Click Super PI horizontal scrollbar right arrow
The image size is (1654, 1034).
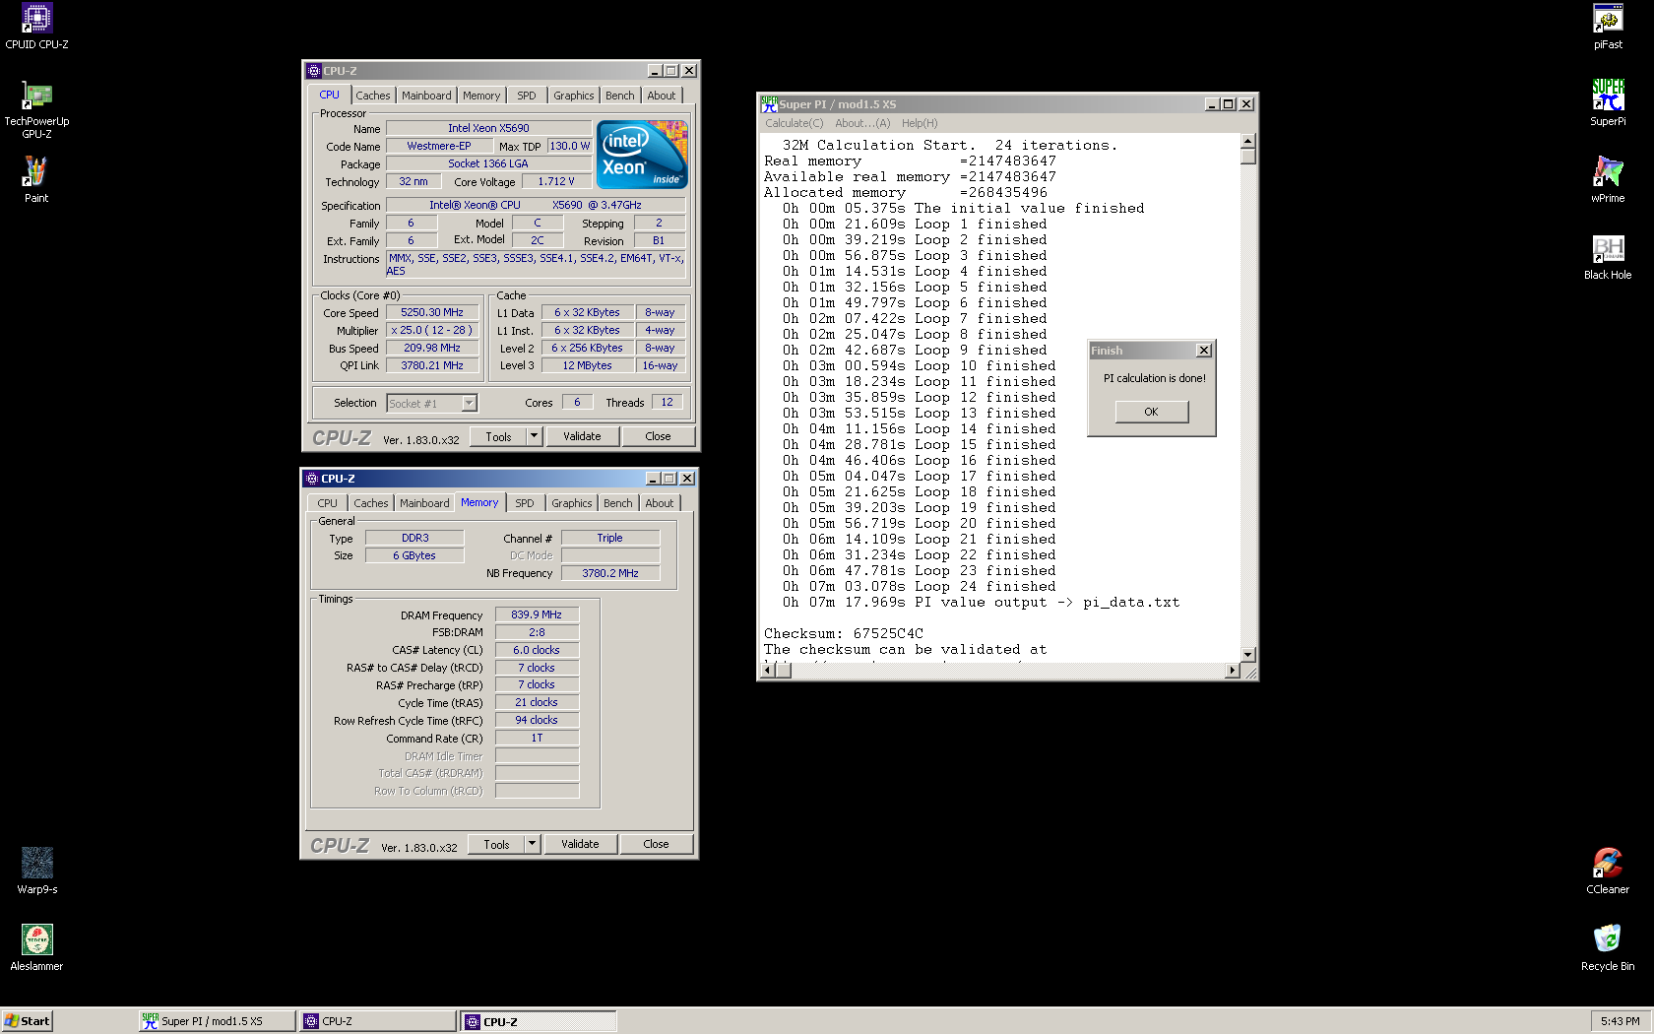point(1232,671)
